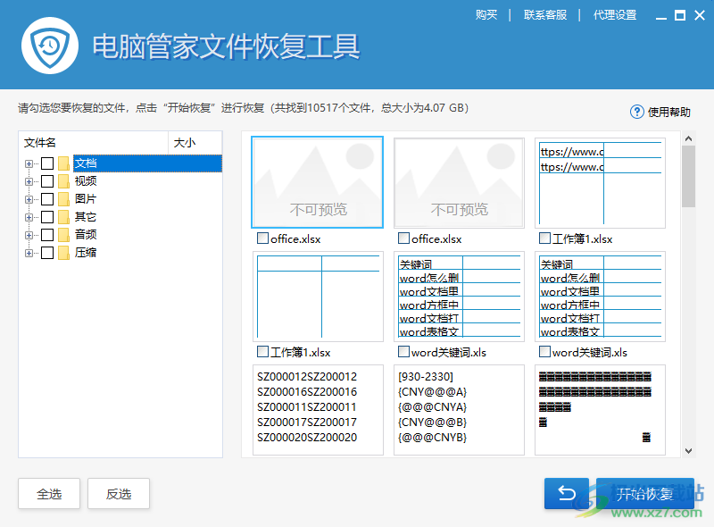
Task: Click the folder icon next to 音频
Action: pyautogui.click(x=64, y=234)
